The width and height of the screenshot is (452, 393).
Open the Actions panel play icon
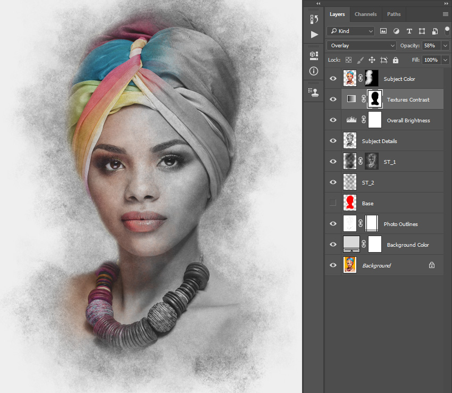coord(314,35)
